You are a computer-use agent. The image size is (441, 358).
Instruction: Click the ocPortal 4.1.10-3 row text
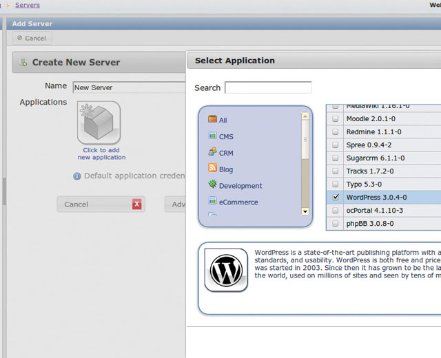point(375,211)
